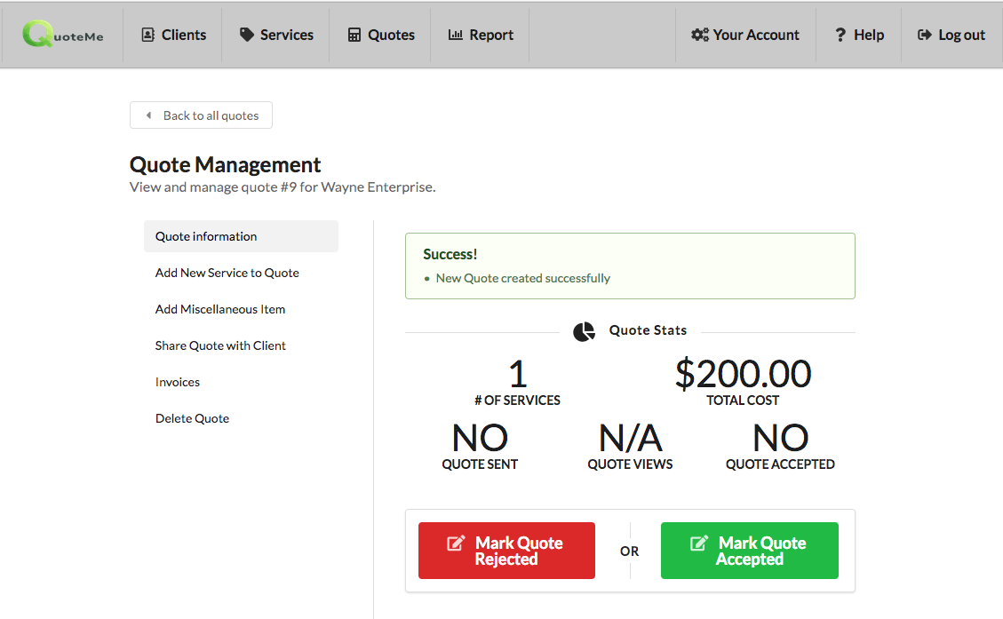
Task: Select Delete Quote in the sidebar
Action: 241,418
